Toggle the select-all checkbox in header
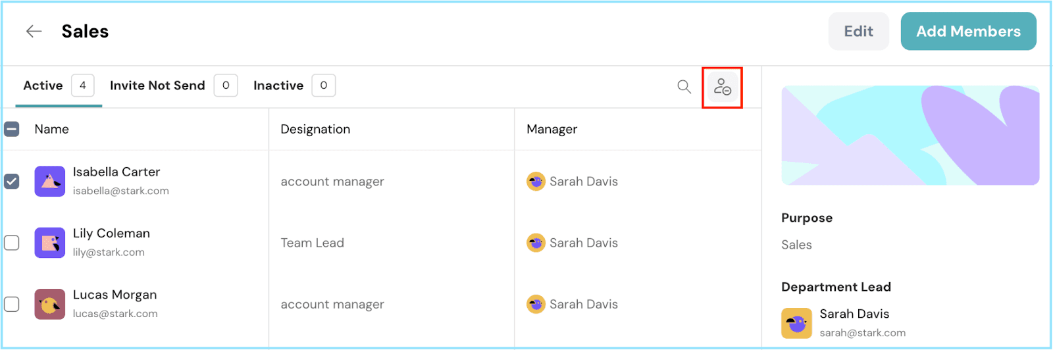The image size is (1053, 350). tap(12, 129)
